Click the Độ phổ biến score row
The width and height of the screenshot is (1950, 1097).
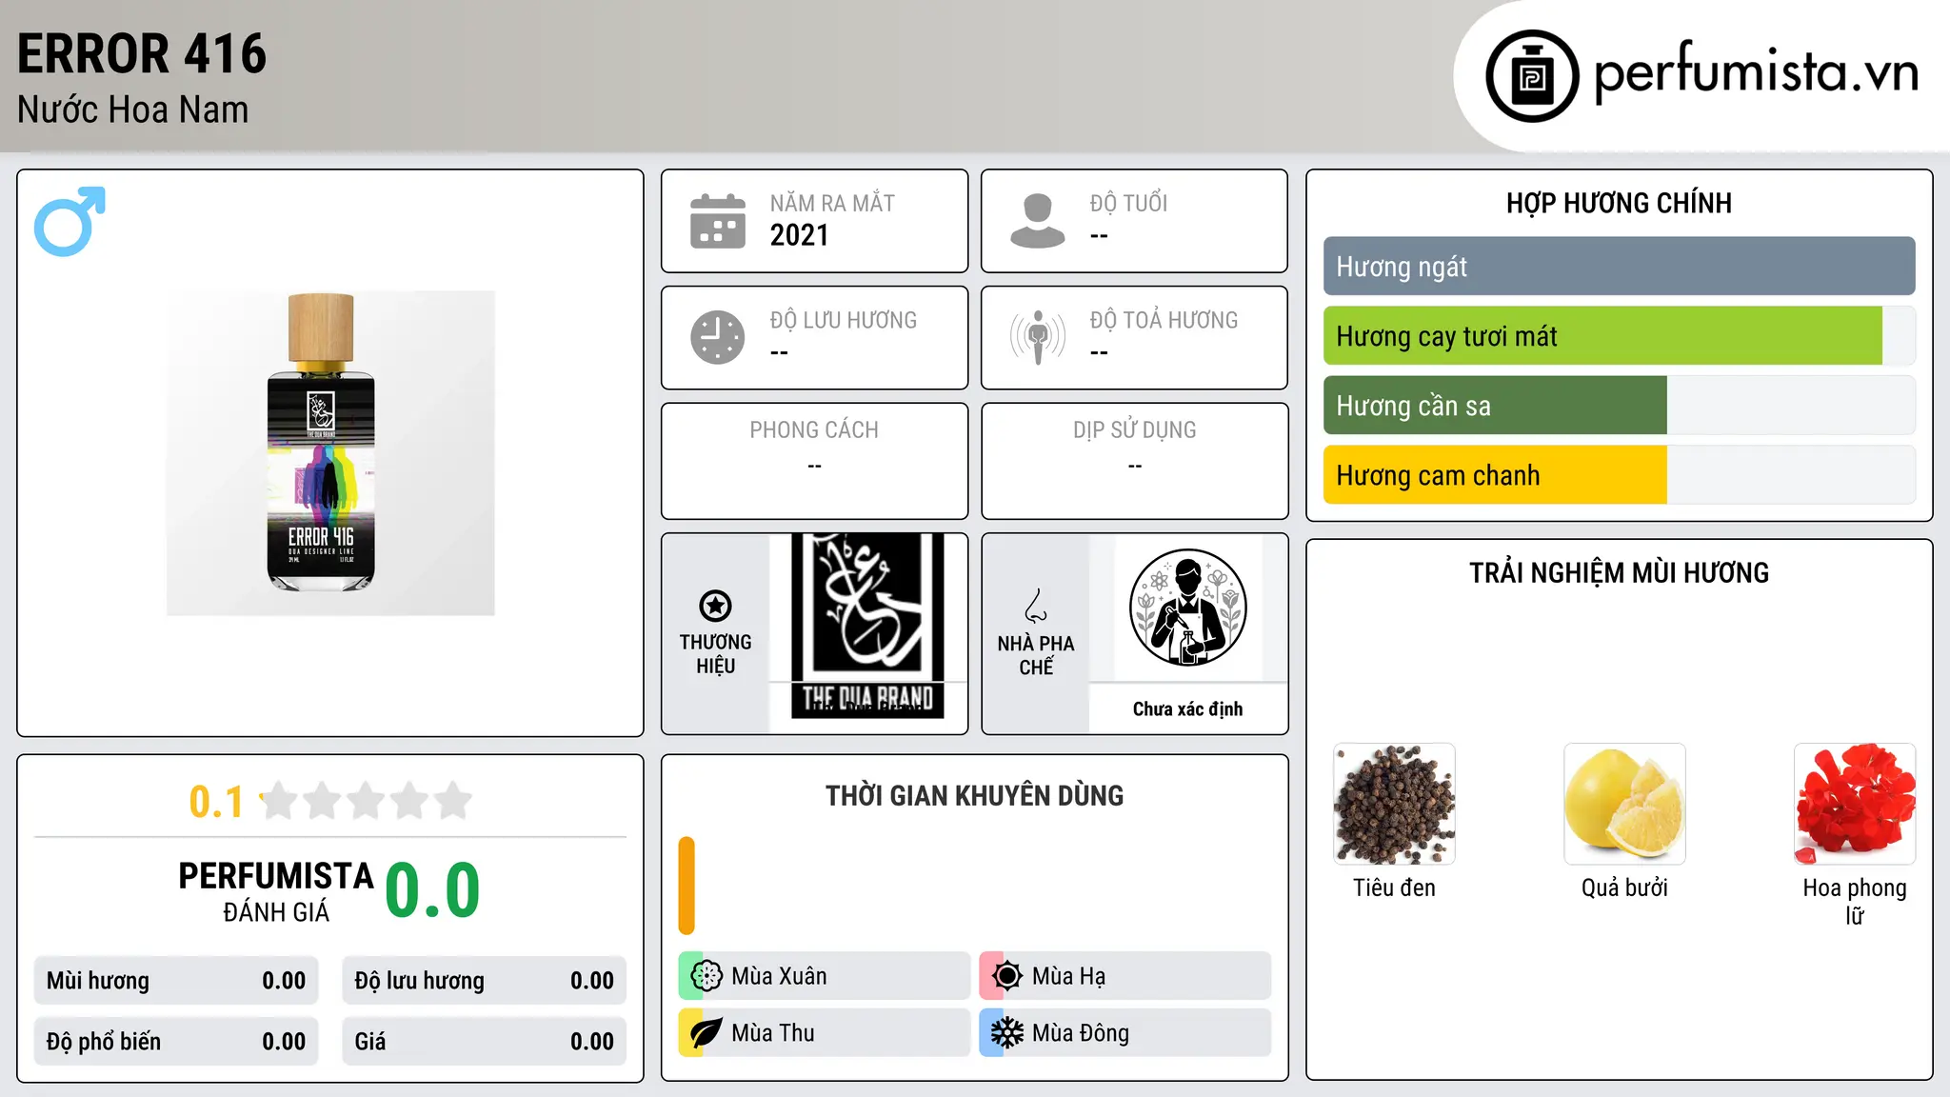(176, 1042)
